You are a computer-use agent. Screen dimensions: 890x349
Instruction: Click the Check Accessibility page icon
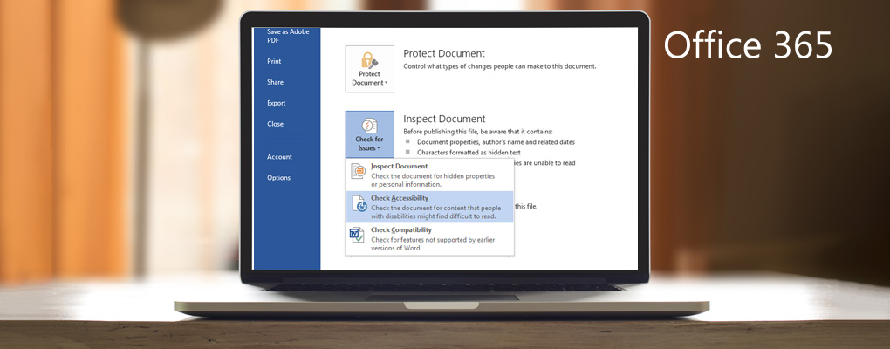click(359, 203)
